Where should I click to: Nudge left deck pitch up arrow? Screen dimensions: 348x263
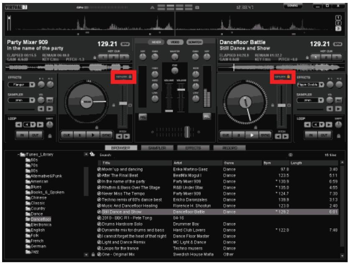tap(126, 136)
